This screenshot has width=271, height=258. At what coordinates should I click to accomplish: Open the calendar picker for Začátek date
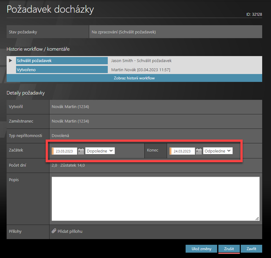coord(81,151)
